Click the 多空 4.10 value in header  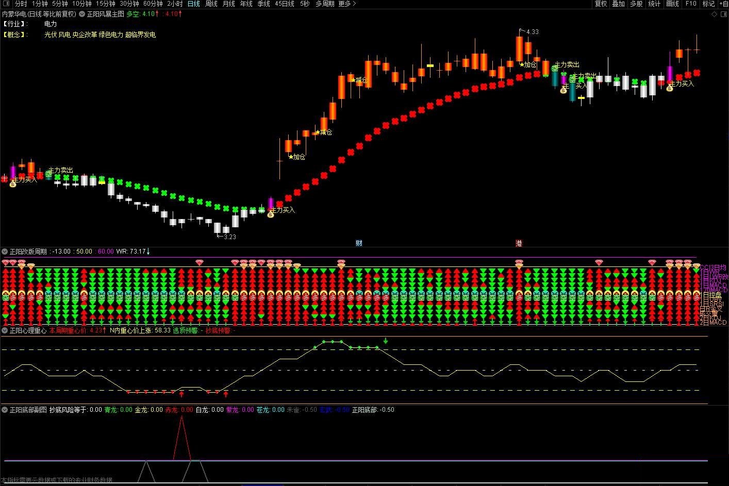click(x=143, y=14)
